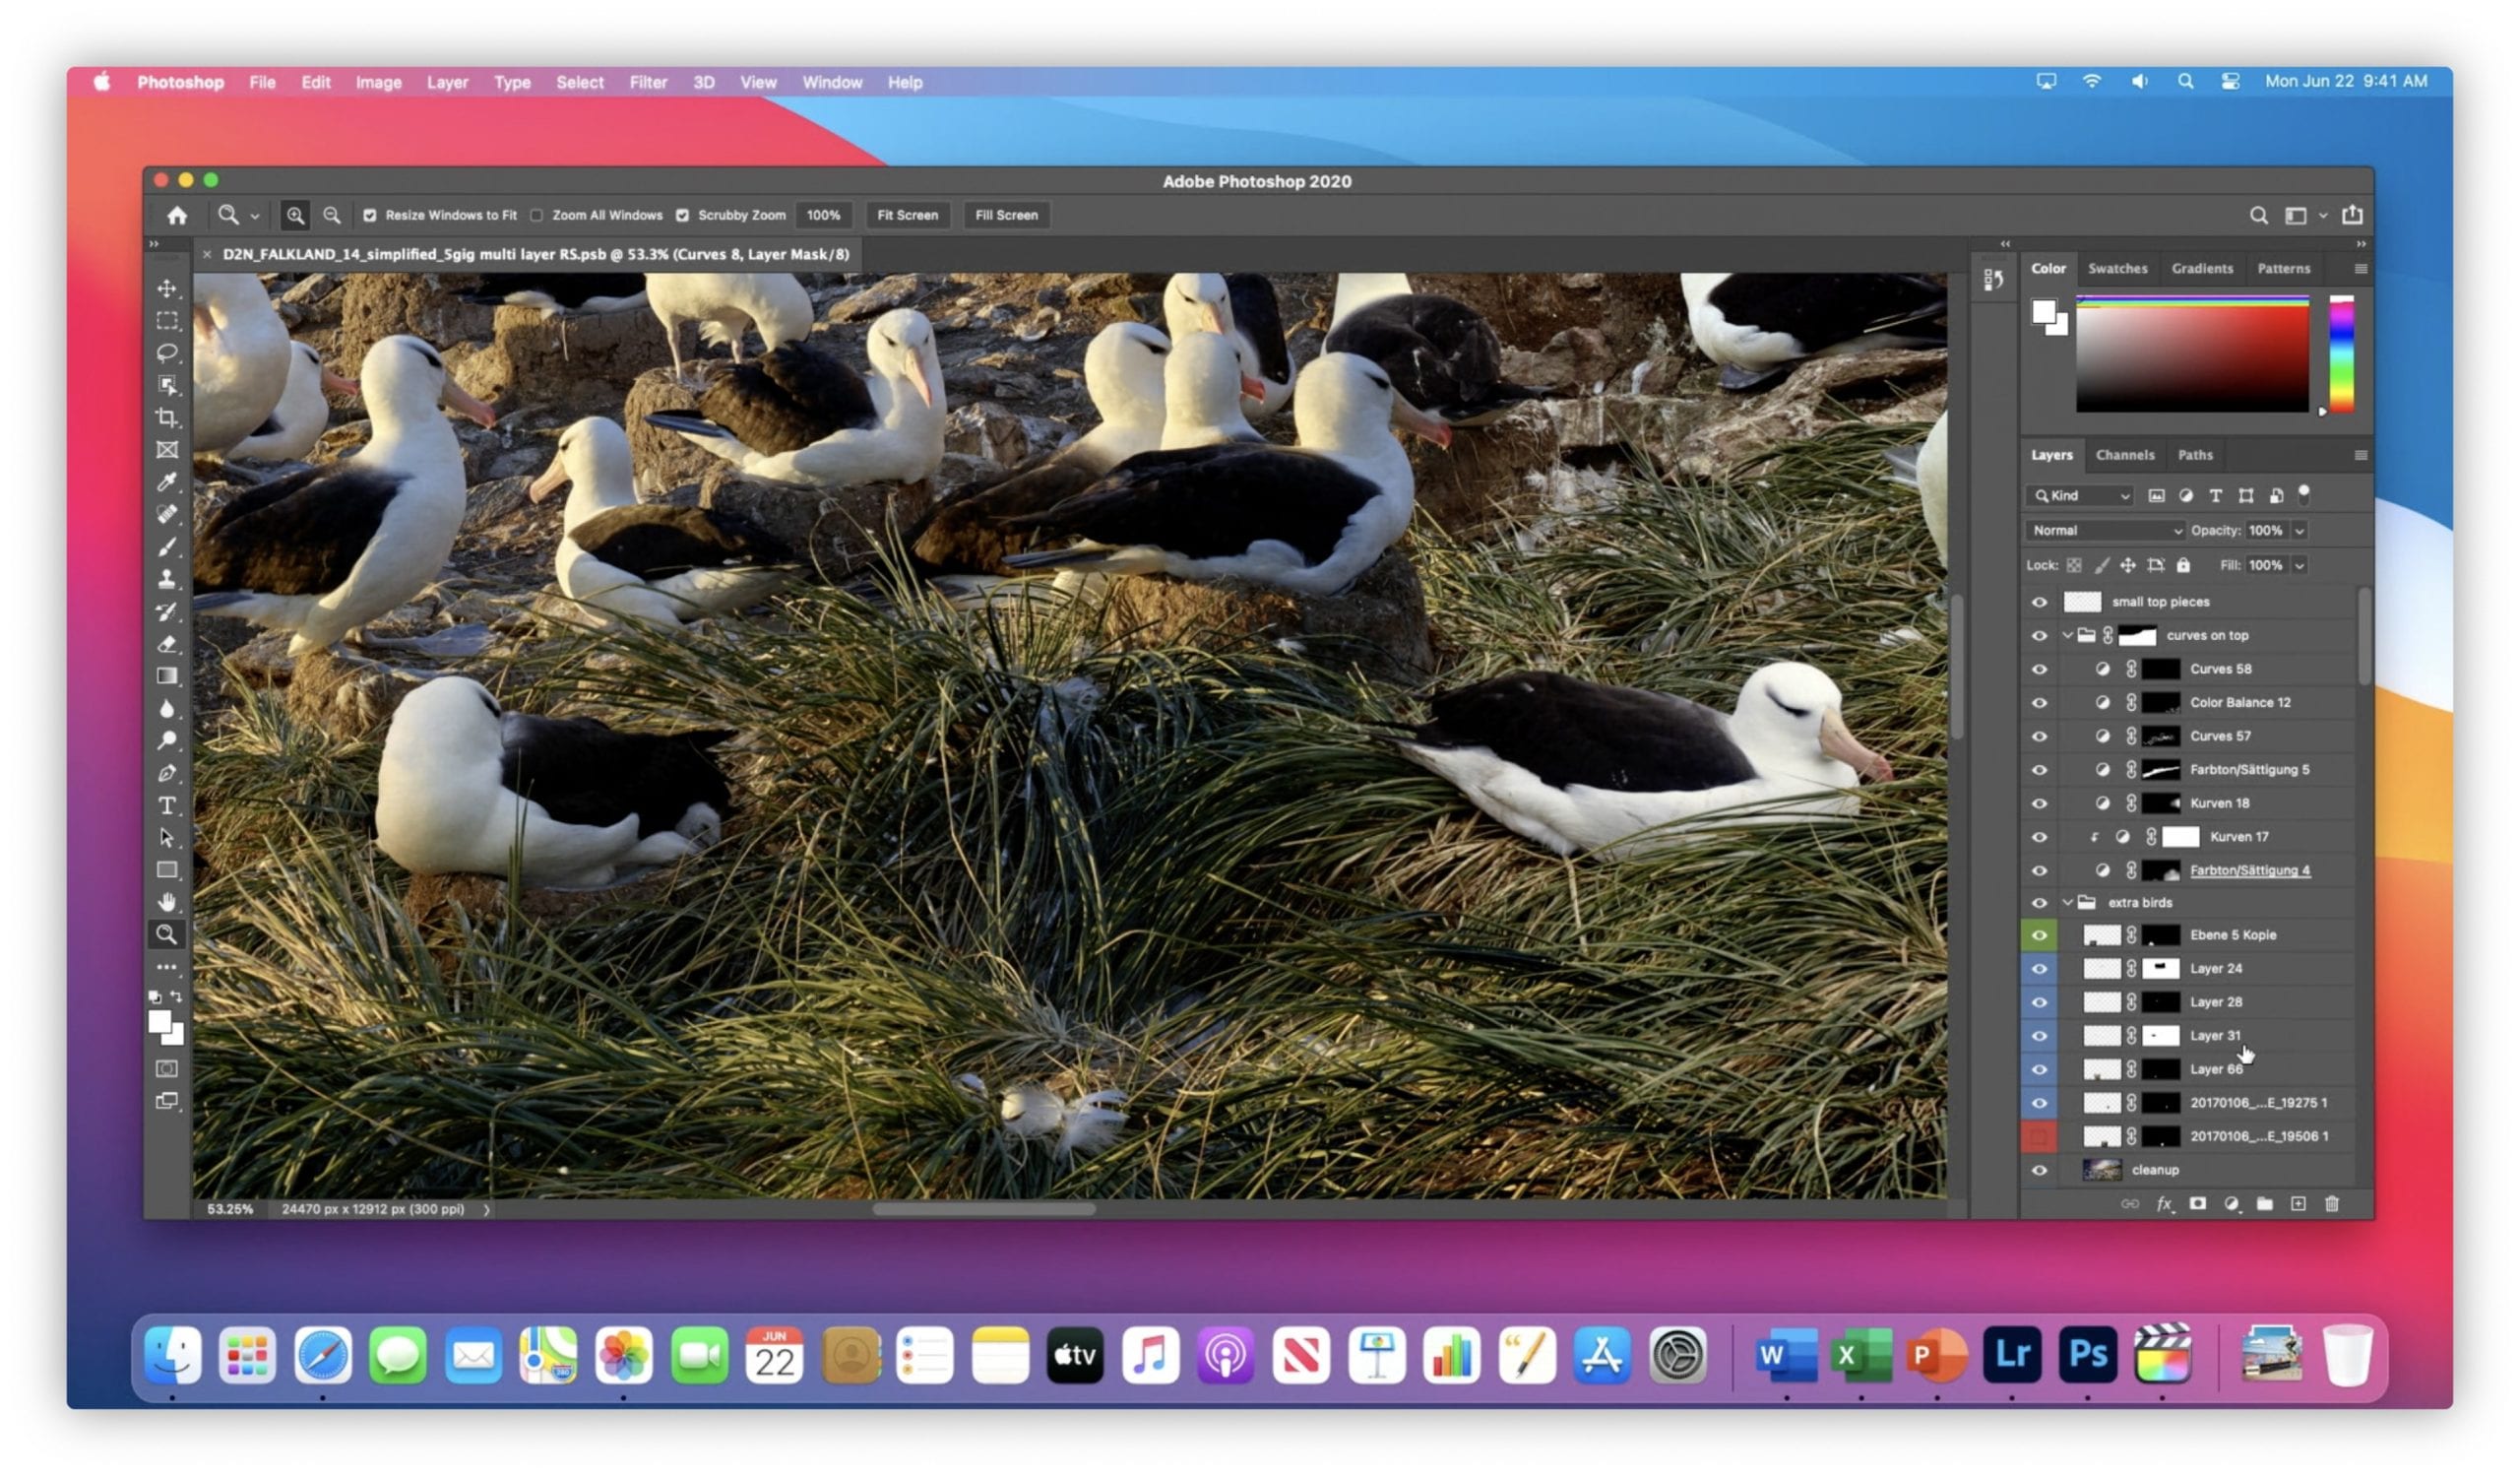
Task: Click the Home icon in options bar
Action: [x=177, y=215]
